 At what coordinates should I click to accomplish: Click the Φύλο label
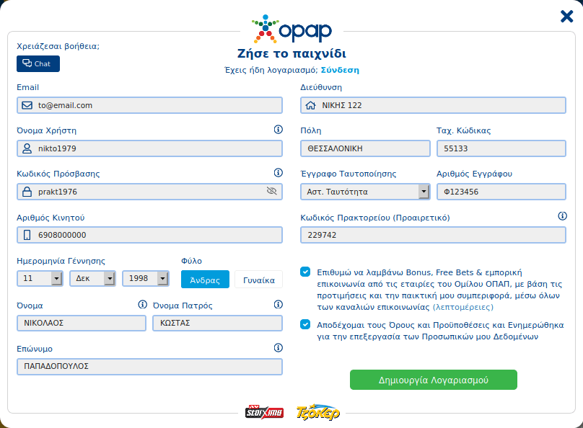coord(191,261)
